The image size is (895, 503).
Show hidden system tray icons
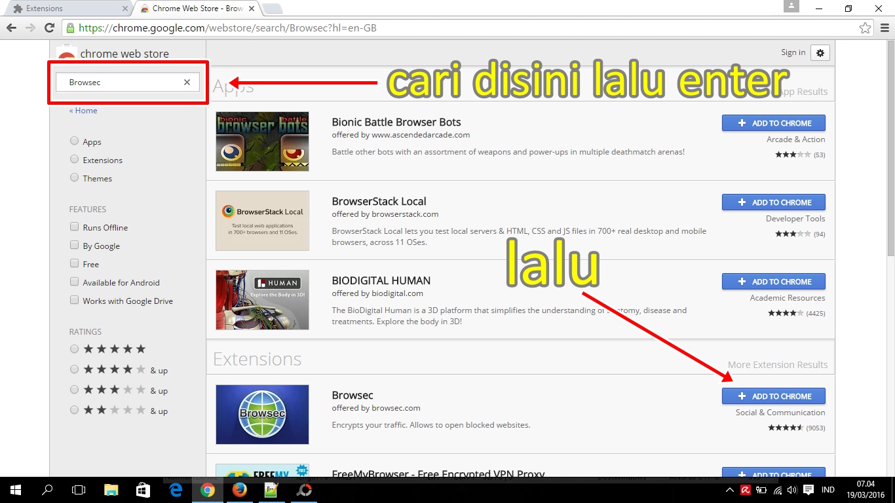coord(730,490)
